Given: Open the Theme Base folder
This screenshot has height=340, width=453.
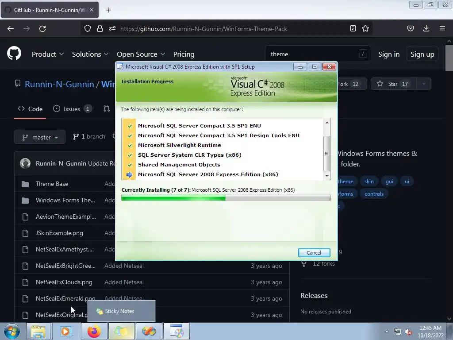Looking at the screenshot, I should (52, 184).
